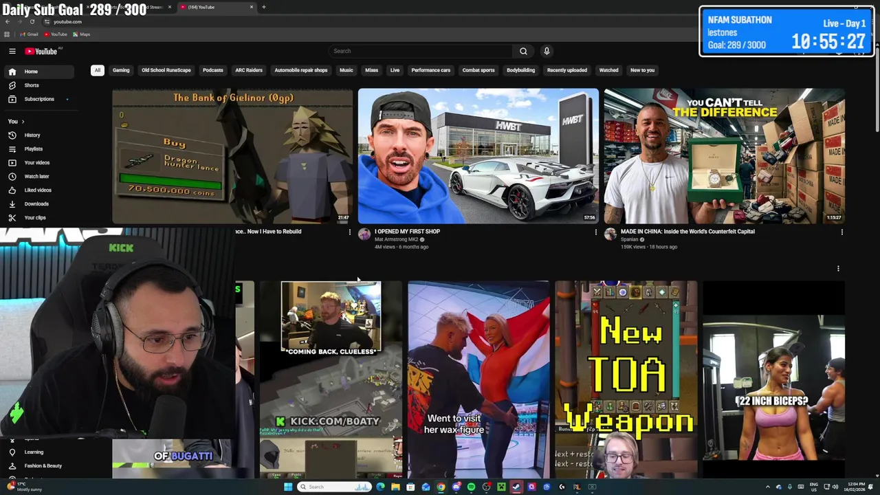Open Windows Start menu
Image resolution: width=880 pixels, height=495 pixels.
(x=288, y=487)
